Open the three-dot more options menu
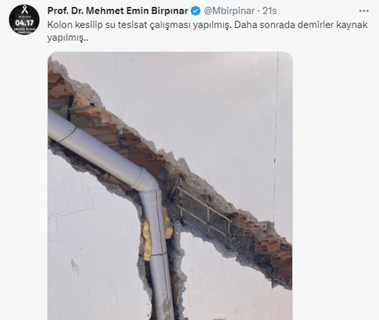Viewport: 379px width, 320px height. coord(364,11)
